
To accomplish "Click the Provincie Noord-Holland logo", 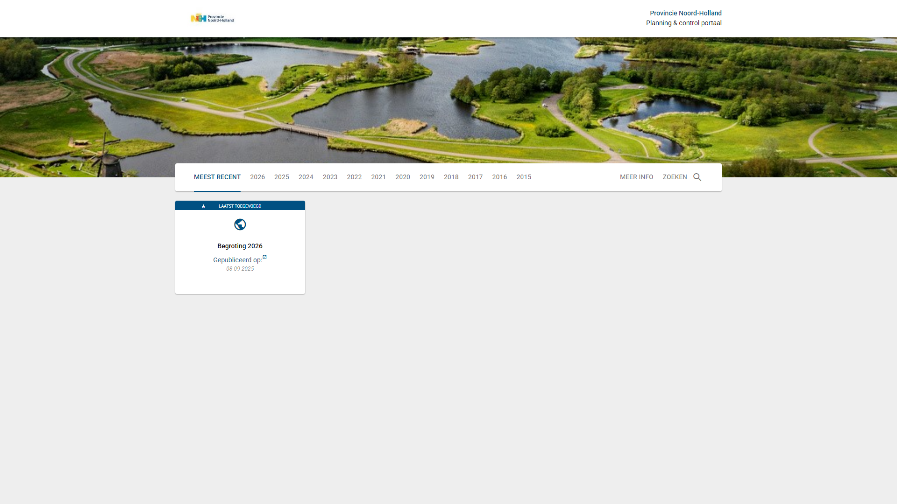I will [212, 18].
